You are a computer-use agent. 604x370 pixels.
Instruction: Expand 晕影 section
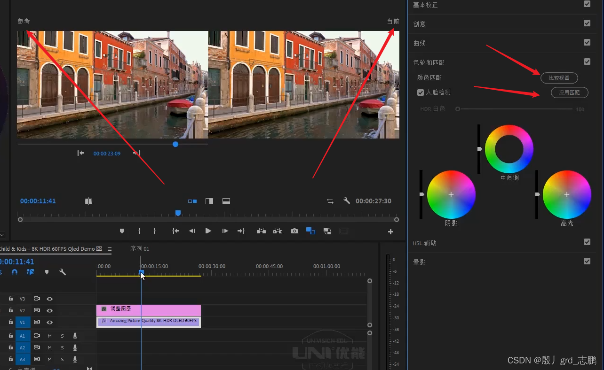420,262
